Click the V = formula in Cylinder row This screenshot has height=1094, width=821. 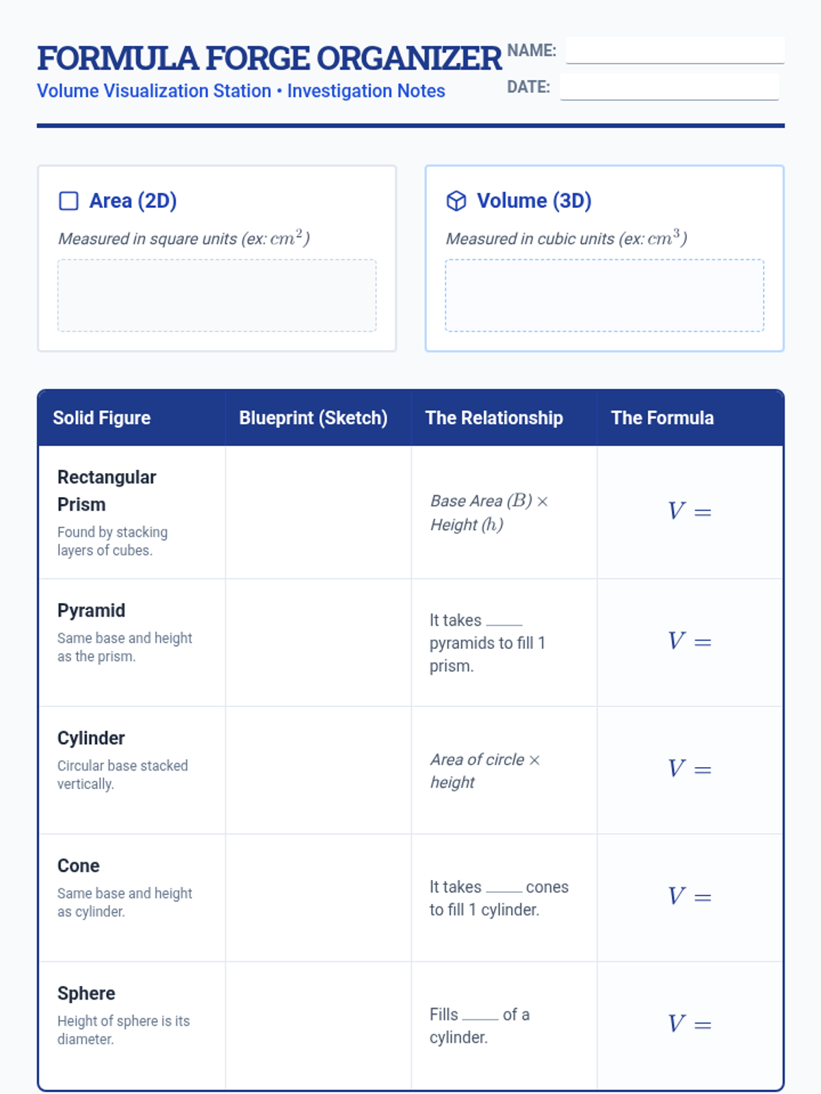(690, 769)
